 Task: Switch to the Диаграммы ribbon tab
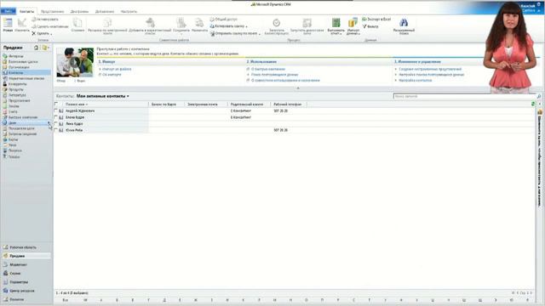[x=79, y=11]
